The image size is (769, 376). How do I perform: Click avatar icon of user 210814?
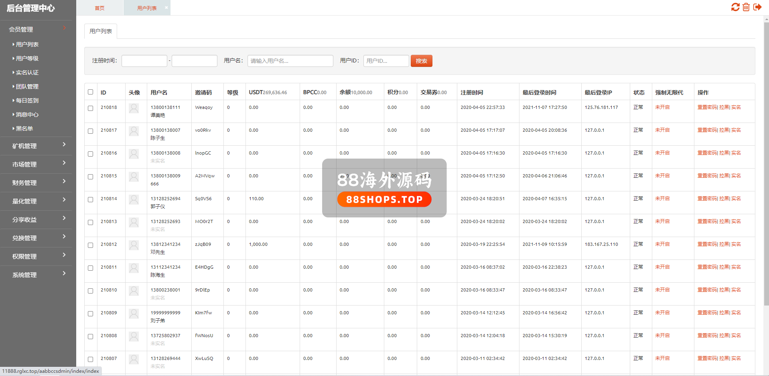pos(134,199)
